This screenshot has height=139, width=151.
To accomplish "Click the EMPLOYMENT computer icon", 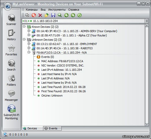I will pyautogui.click(x=33, y=44).
